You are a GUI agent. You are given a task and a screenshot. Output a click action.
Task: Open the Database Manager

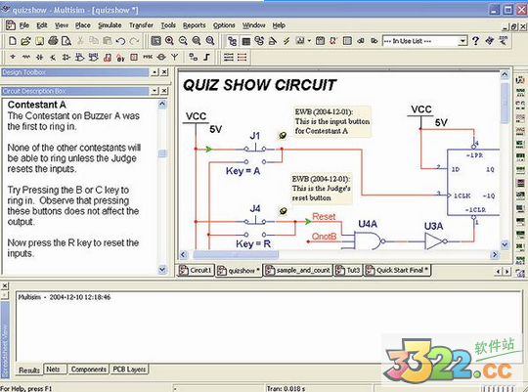[259, 41]
